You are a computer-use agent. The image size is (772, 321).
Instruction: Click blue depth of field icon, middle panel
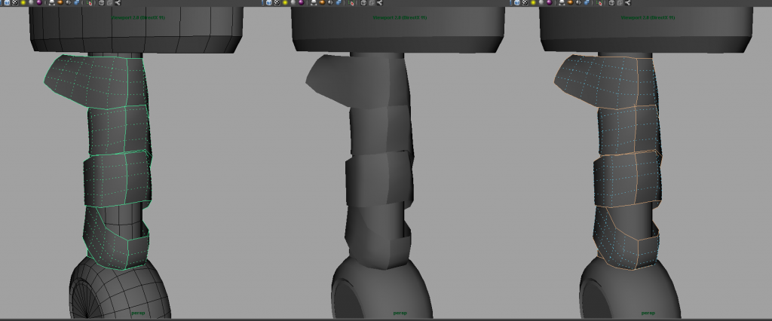tap(339, 2)
